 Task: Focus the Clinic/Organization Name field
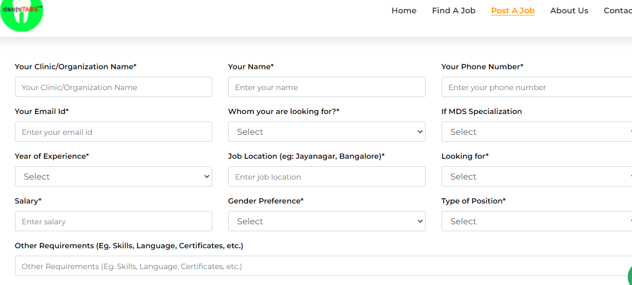pos(113,87)
